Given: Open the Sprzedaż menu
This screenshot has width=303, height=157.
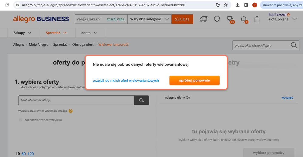Looking at the screenshot, I should point(56,32).
